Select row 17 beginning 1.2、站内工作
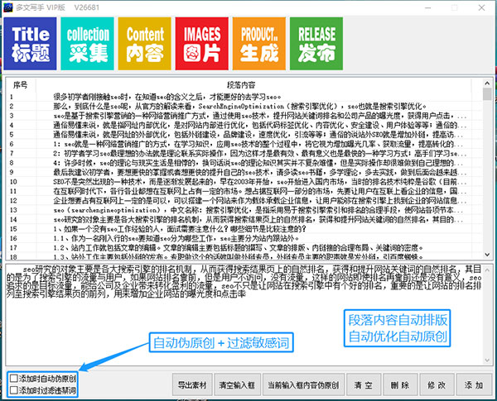 244,248
